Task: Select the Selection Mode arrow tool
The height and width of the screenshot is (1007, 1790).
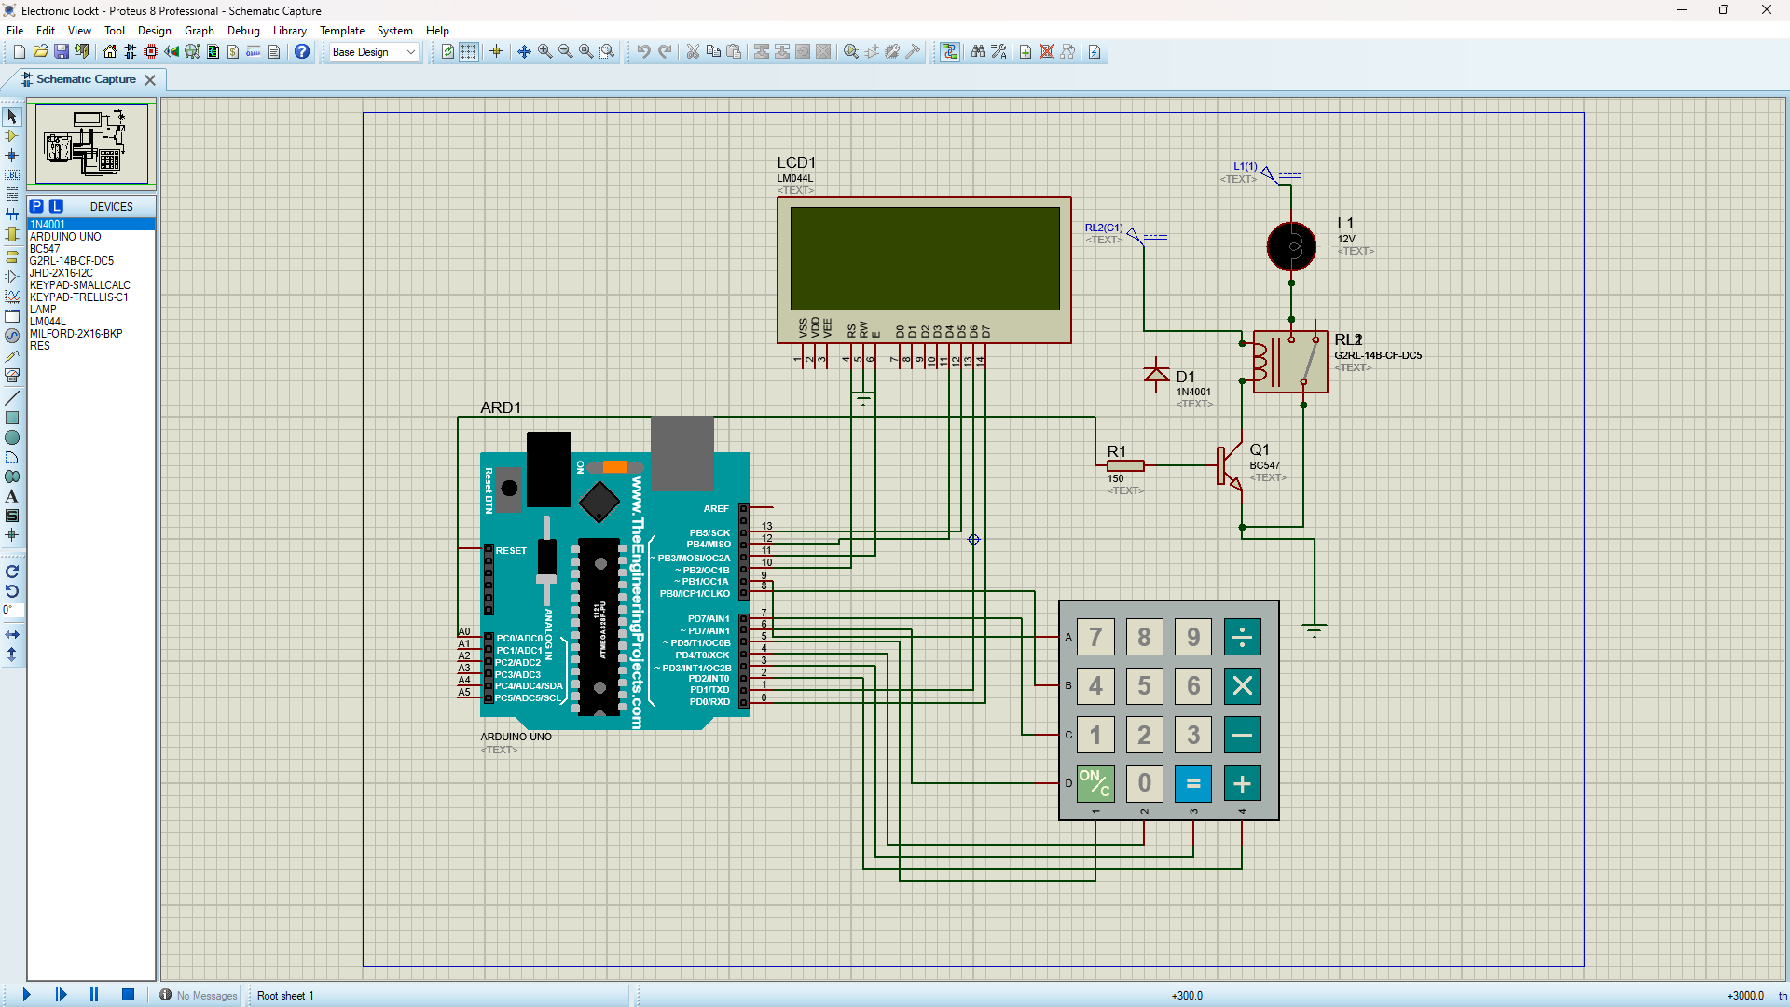Action: tap(12, 117)
